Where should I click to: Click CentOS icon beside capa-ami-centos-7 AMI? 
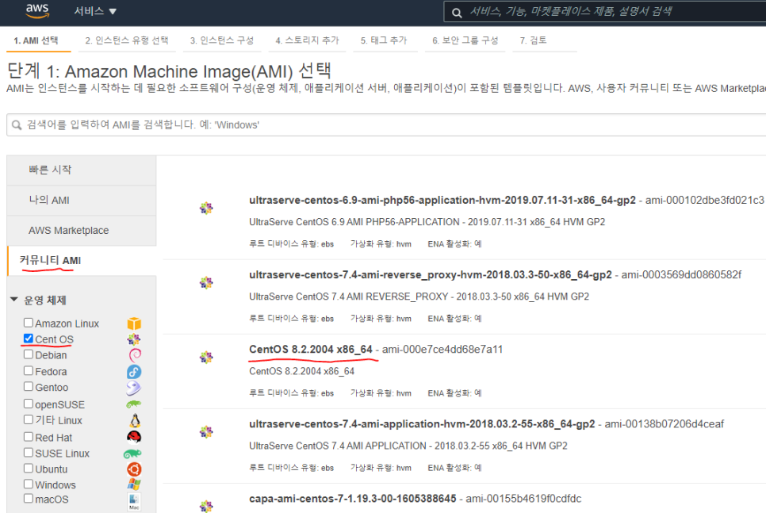(x=206, y=506)
